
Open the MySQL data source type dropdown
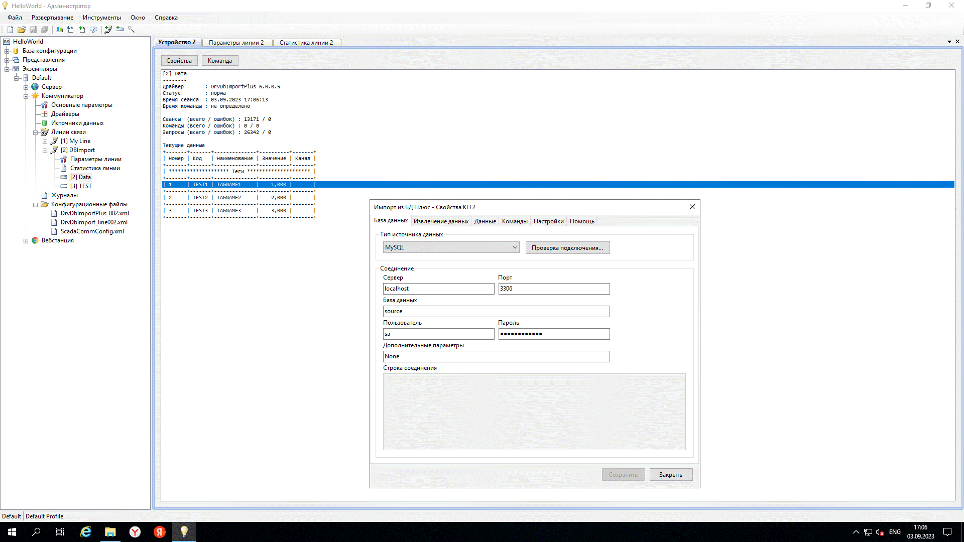click(515, 247)
